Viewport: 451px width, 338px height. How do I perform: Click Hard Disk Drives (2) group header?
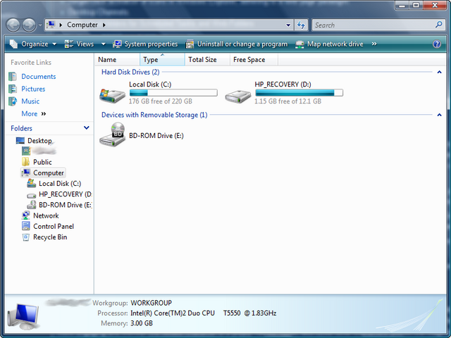pos(130,72)
